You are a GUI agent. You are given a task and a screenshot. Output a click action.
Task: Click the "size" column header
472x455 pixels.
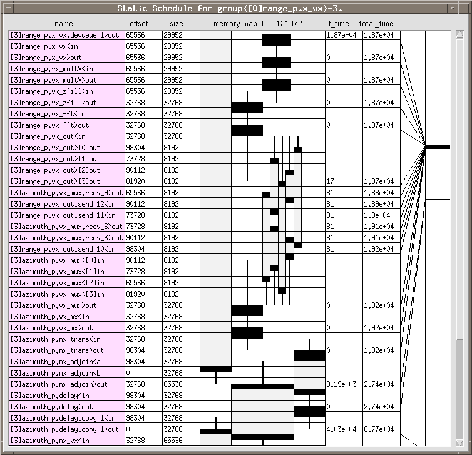tap(176, 24)
